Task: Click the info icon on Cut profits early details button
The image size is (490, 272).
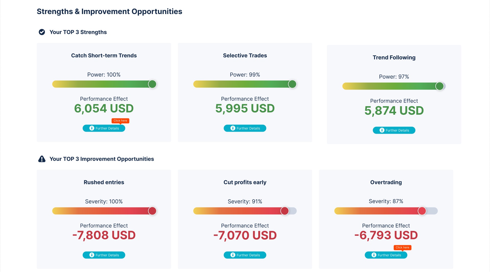Action: coord(232,255)
